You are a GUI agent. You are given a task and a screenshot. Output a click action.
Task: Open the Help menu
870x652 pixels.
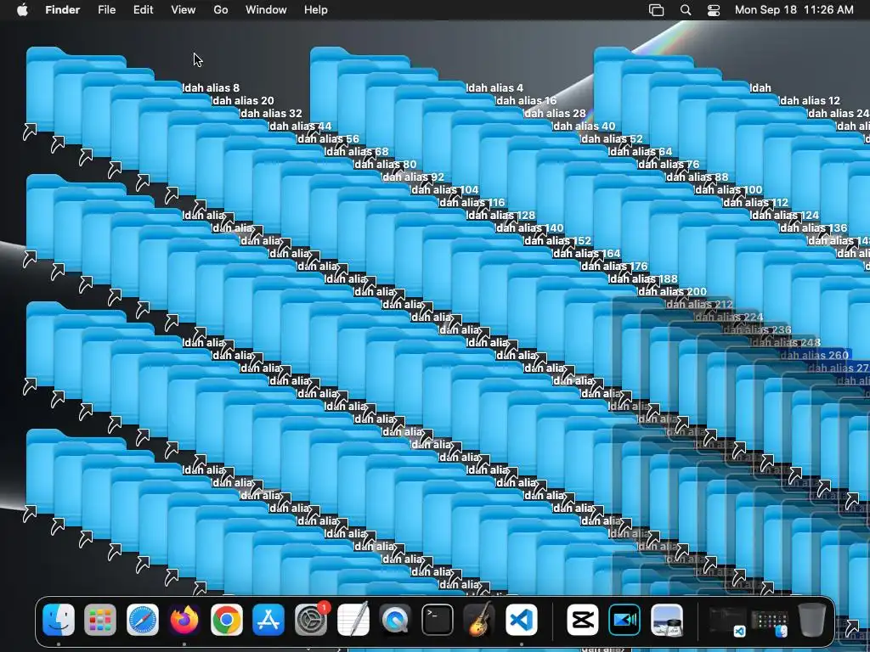[x=316, y=10]
